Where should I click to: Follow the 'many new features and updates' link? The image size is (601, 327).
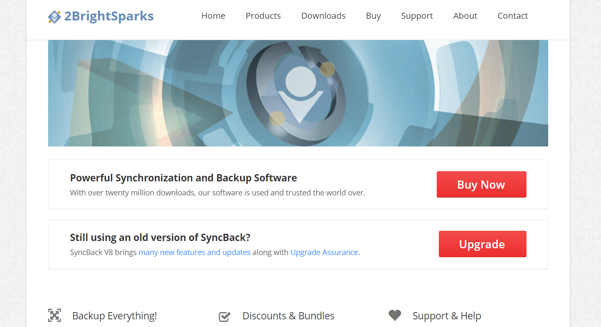pyautogui.click(x=195, y=252)
